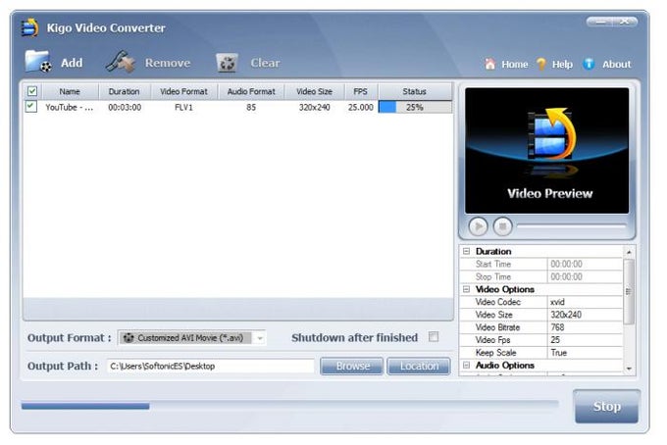Click the 85 audio format cell
The width and height of the screenshot is (667, 445).
click(251, 107)
